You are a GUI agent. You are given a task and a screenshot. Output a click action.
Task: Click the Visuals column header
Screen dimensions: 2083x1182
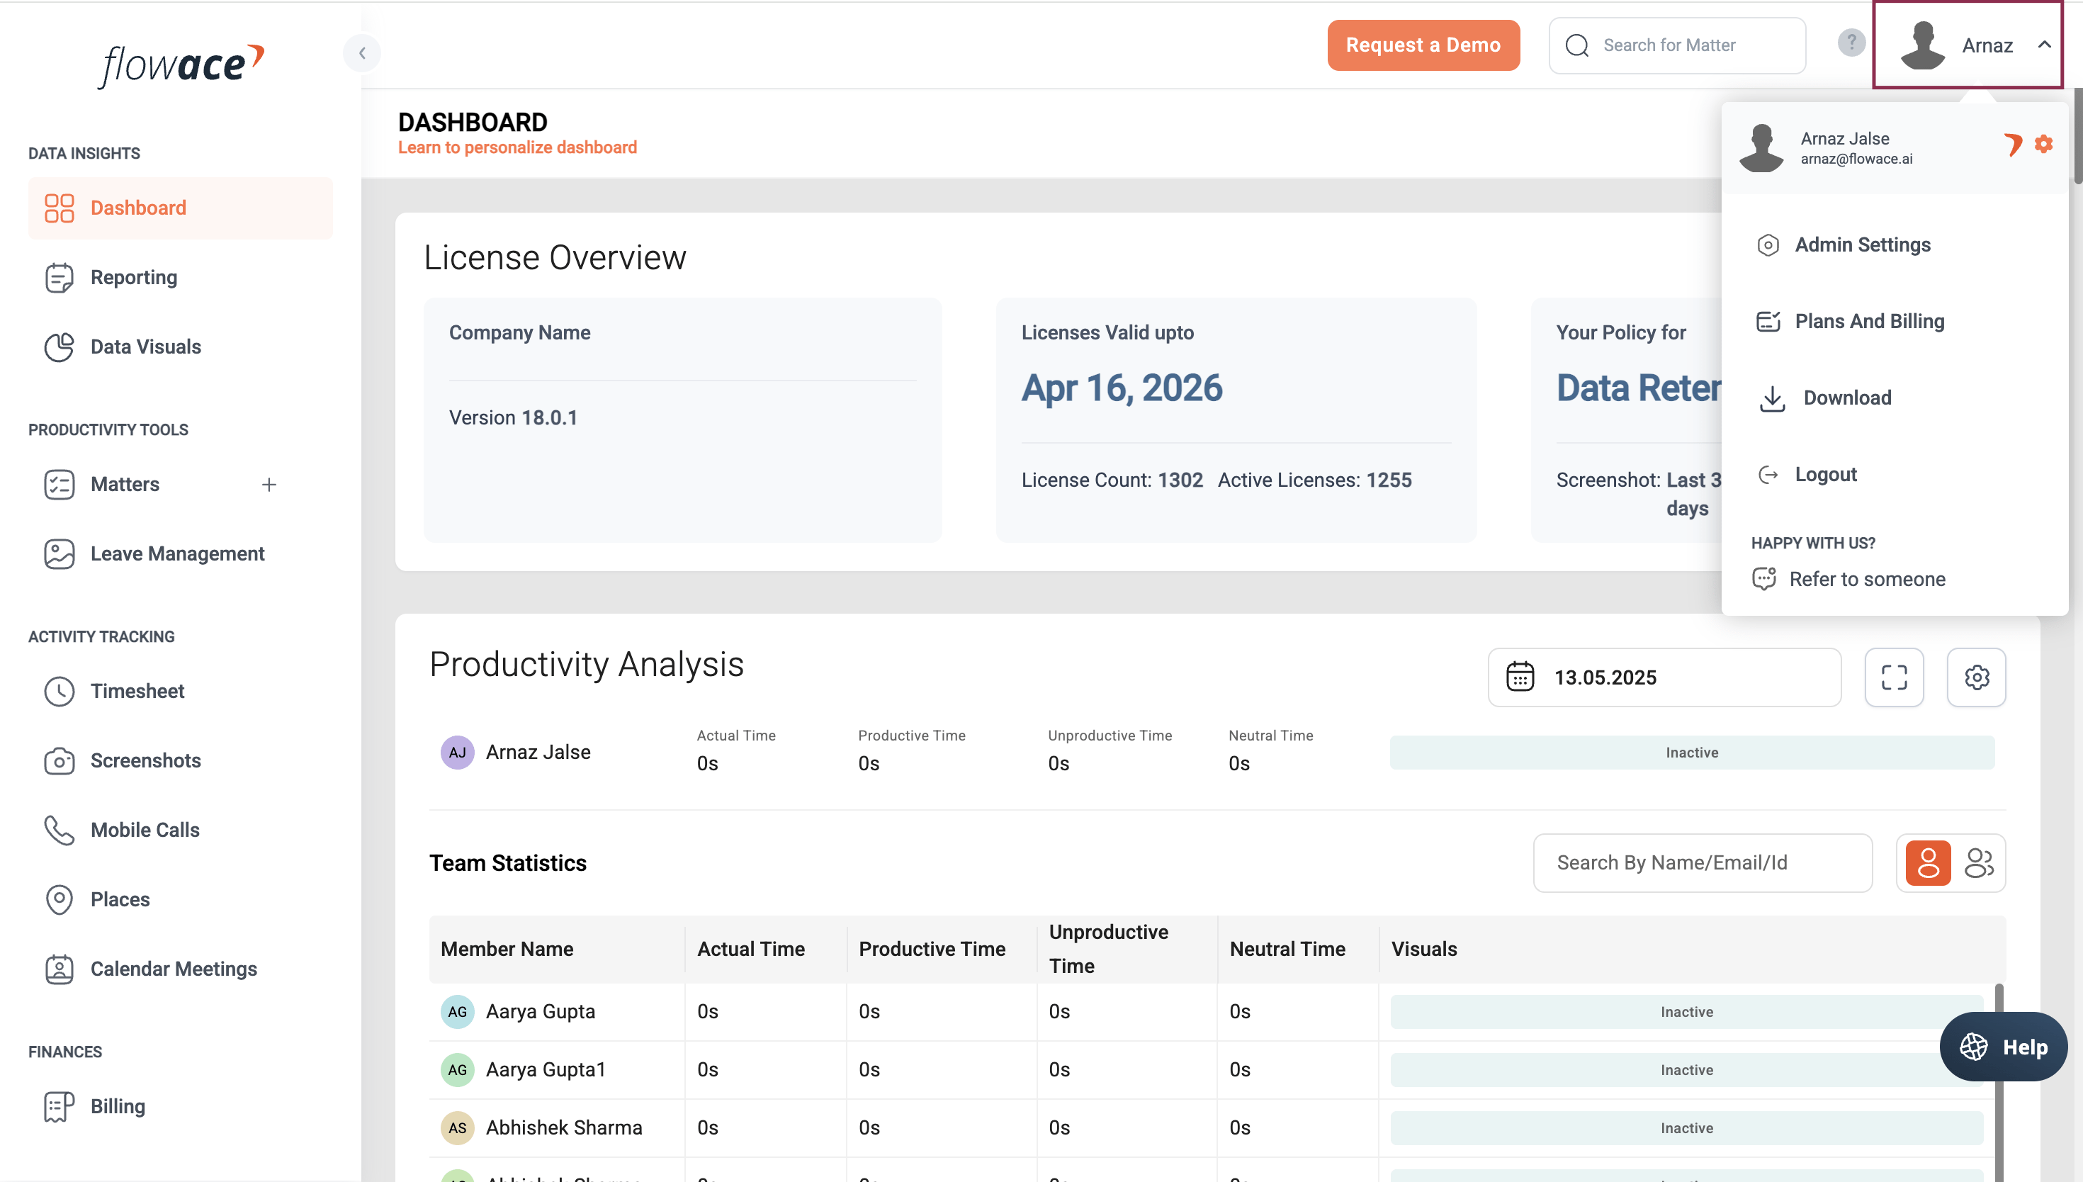pyautogui.click(x=1424, y=950)
